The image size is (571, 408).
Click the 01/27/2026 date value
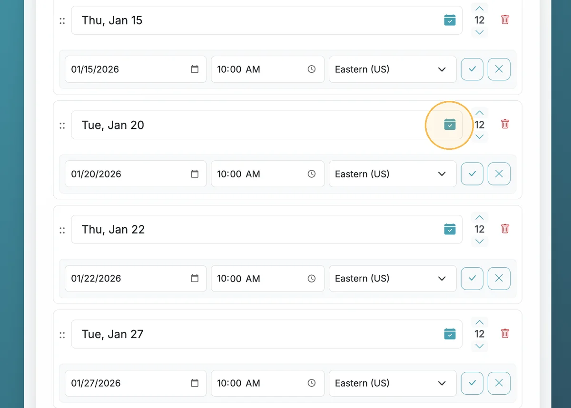[x=96, y=383]
